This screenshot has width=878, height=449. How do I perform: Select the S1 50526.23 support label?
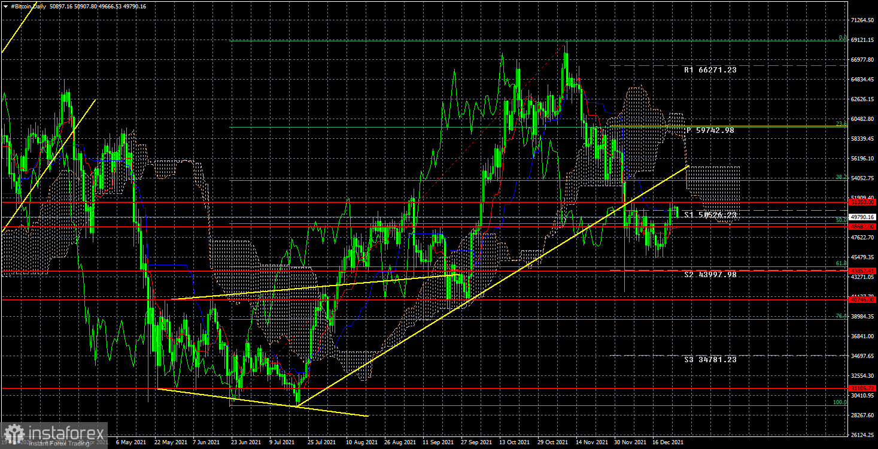pyautogui.click(x=710, y=214)
